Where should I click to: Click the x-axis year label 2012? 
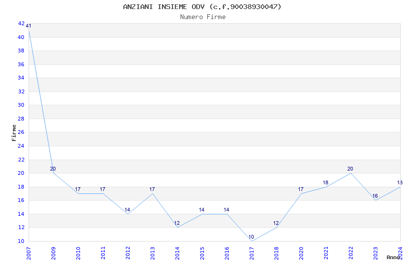[128, 253]
